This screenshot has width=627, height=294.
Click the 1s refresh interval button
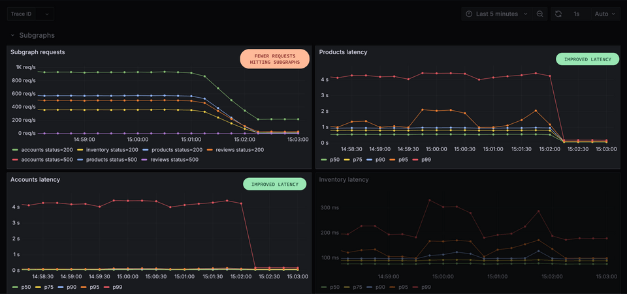pos(577,14)
